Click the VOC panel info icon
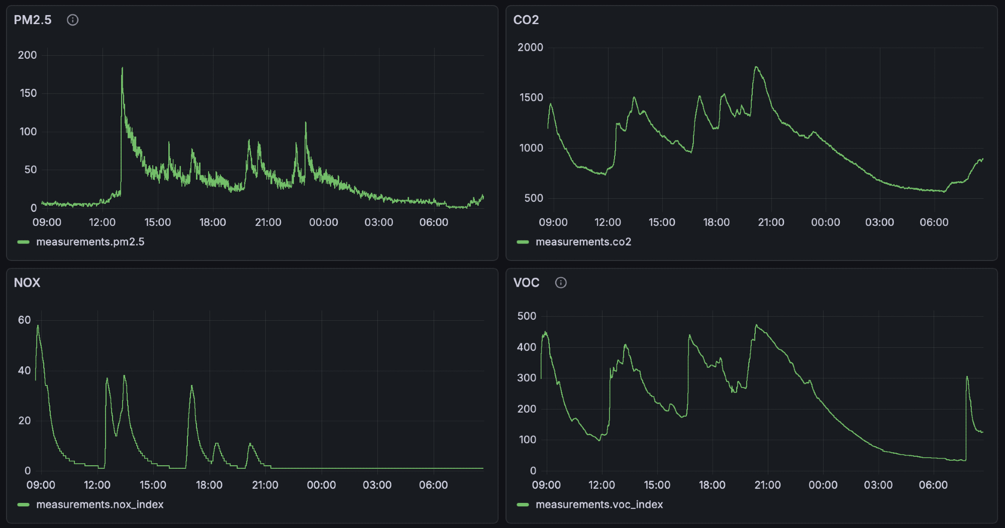 [x=561, y=283]
